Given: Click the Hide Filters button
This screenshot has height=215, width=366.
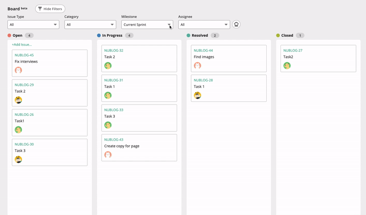Looking at the screenshot, I should click(50, 9).
